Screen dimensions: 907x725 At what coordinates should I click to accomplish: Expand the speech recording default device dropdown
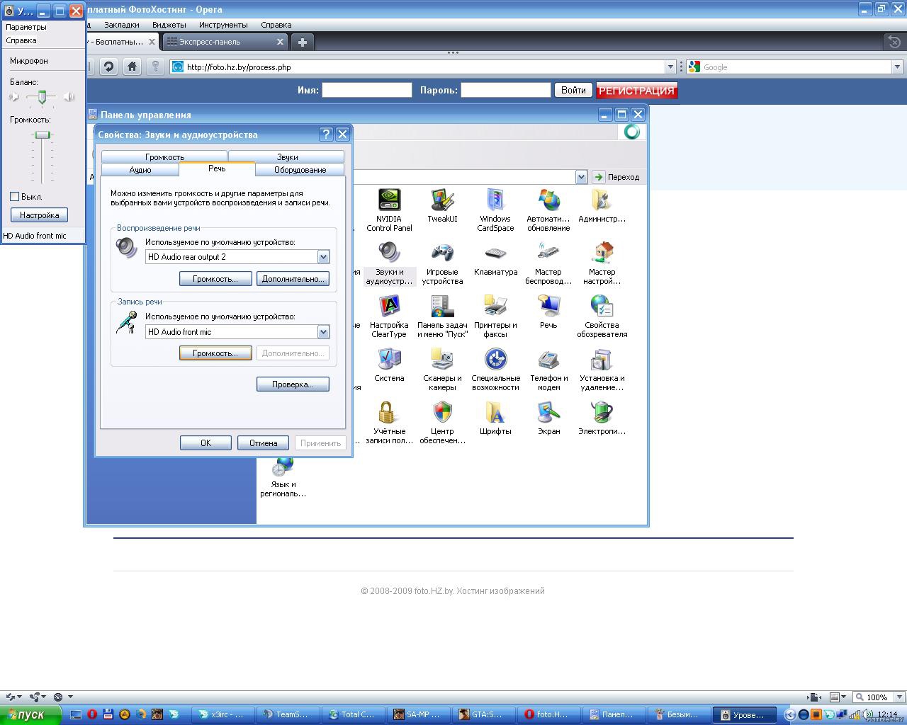[x=323, y=332]
